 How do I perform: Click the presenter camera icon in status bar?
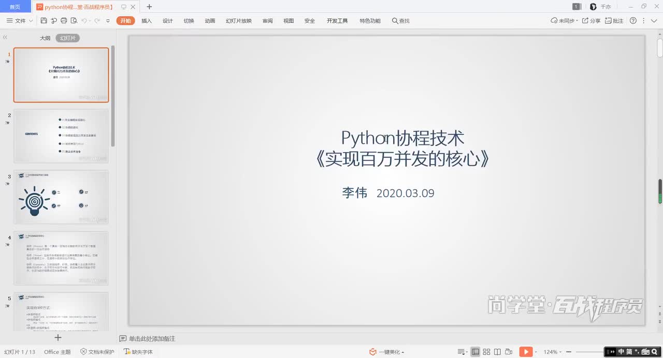pos(509,352)
